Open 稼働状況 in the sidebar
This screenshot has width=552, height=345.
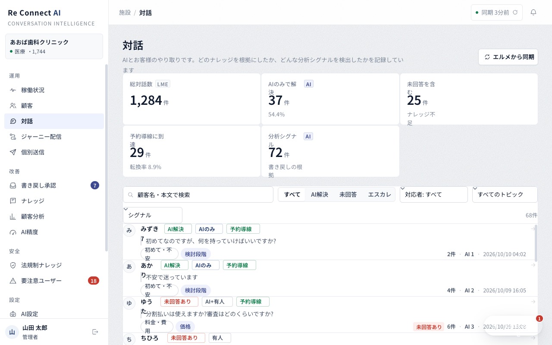[x=54, y=90]
